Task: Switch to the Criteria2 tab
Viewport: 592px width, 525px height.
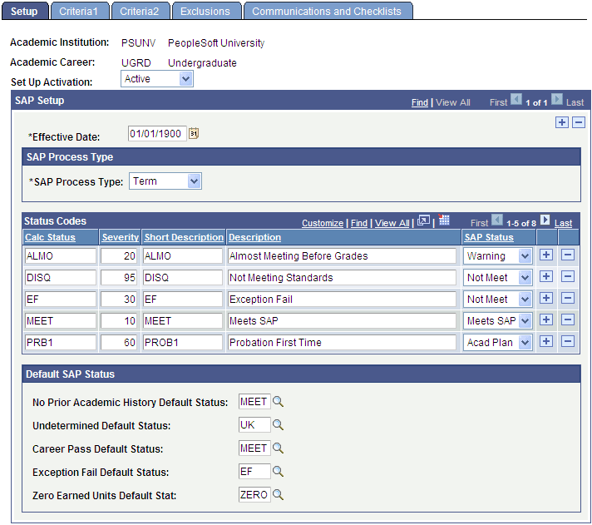Action: pyautogui.click(x=140, y=11)
